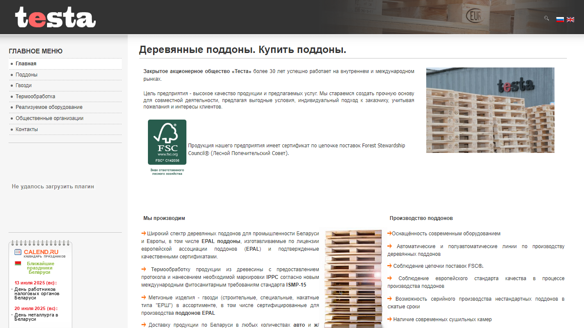
Task: Click the text Наличие современных сушильных камер
Action: 442,319
